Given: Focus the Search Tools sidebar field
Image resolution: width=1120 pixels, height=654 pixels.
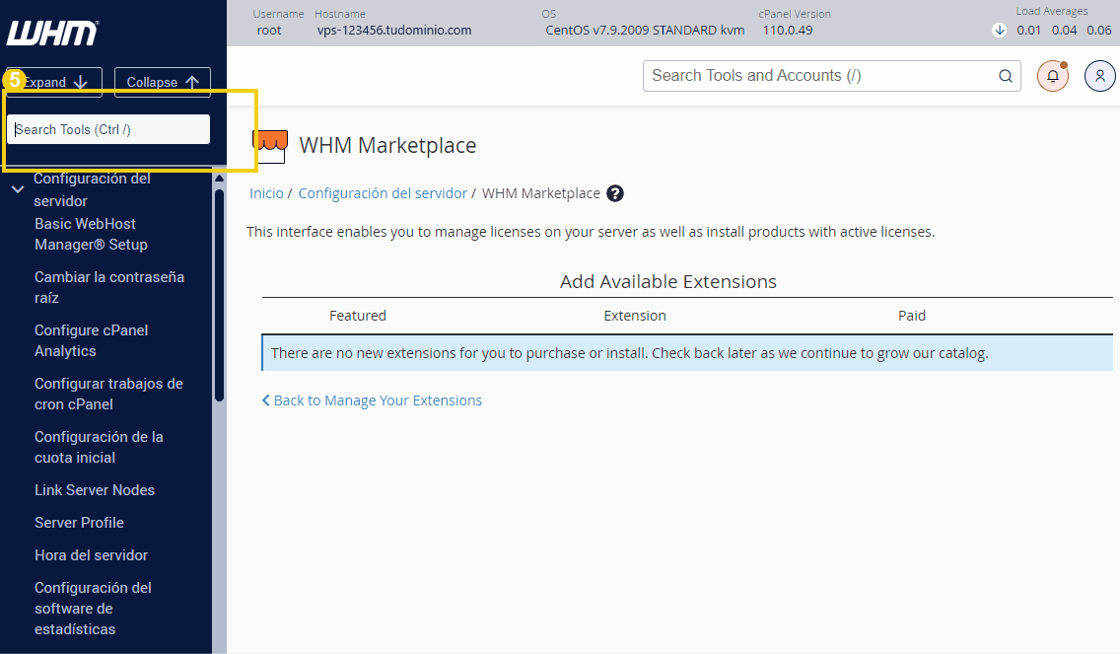Looking at the screenshot, I should tap(108, 129).
